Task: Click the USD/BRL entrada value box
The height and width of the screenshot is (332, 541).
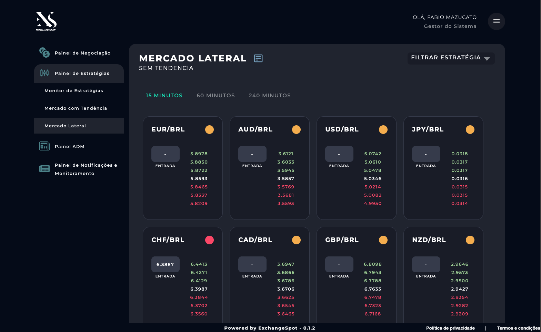Action: pos(339,154)
